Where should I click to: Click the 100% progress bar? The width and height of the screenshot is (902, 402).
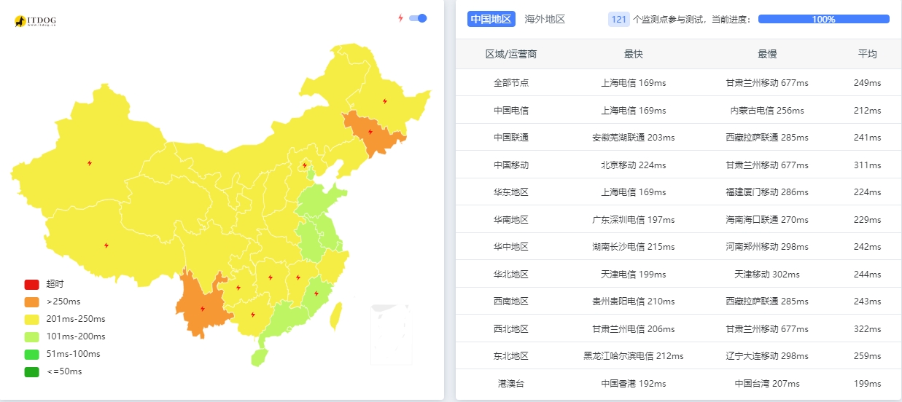[x=823, y=20]
